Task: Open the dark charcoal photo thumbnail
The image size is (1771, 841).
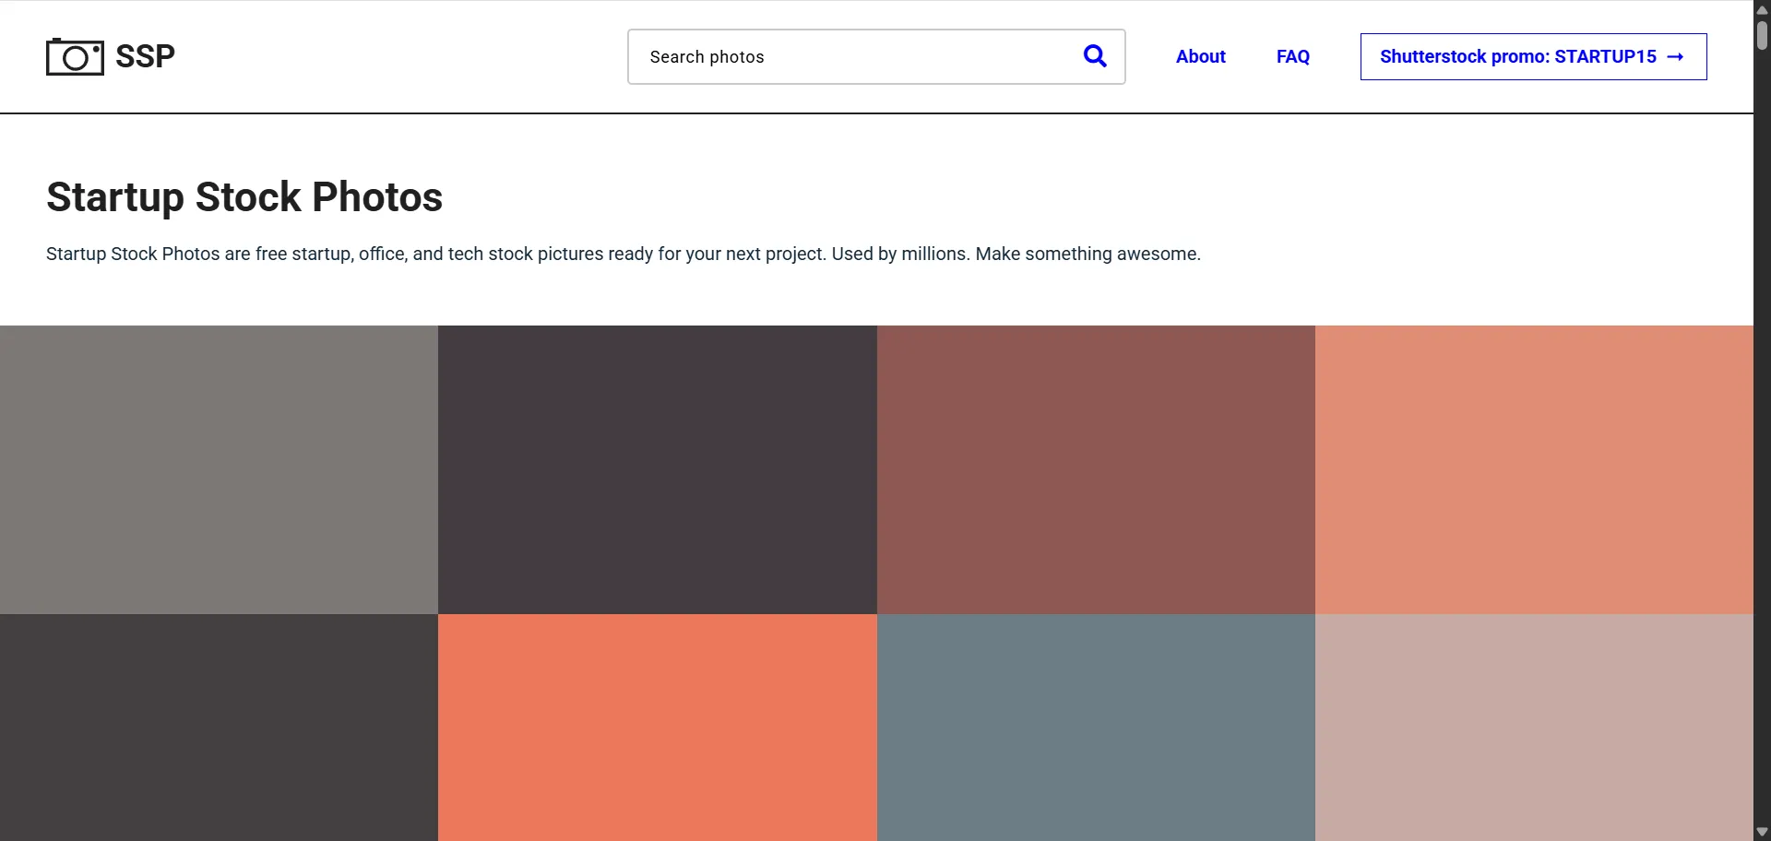Action: 219,728
